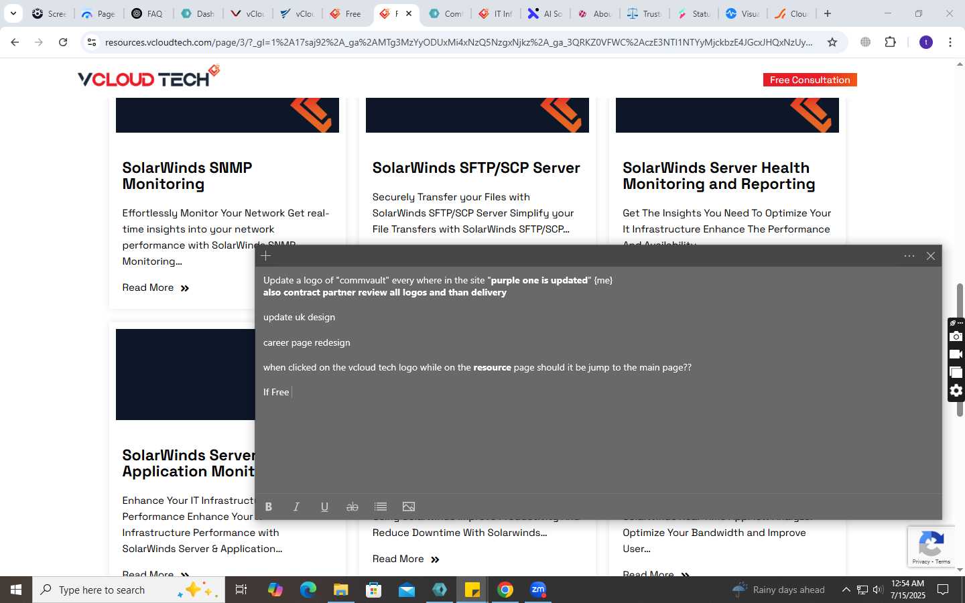Bookmark this page with the star icon

point(832,42)
